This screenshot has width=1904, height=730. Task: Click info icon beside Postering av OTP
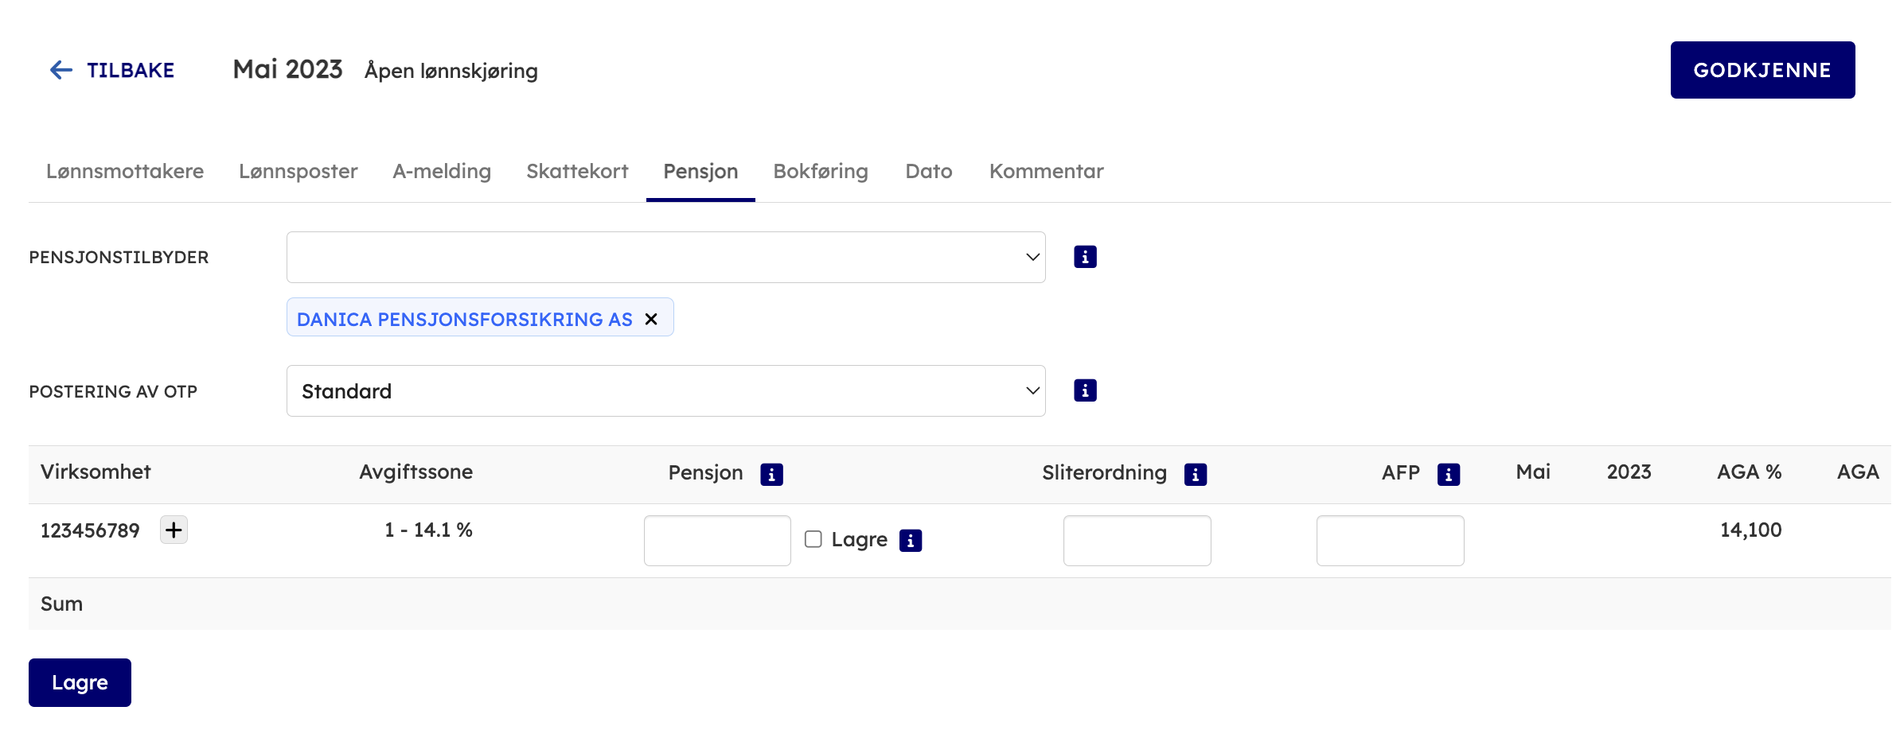coord(1085,390)
